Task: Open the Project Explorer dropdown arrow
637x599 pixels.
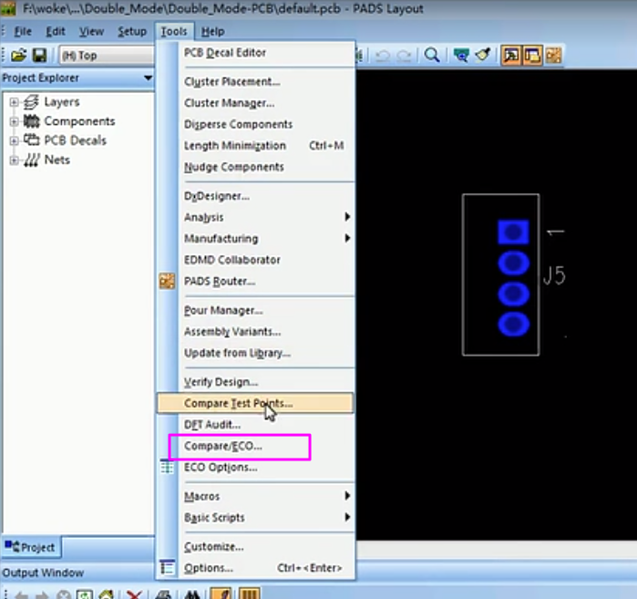Action: click(148, 78)
